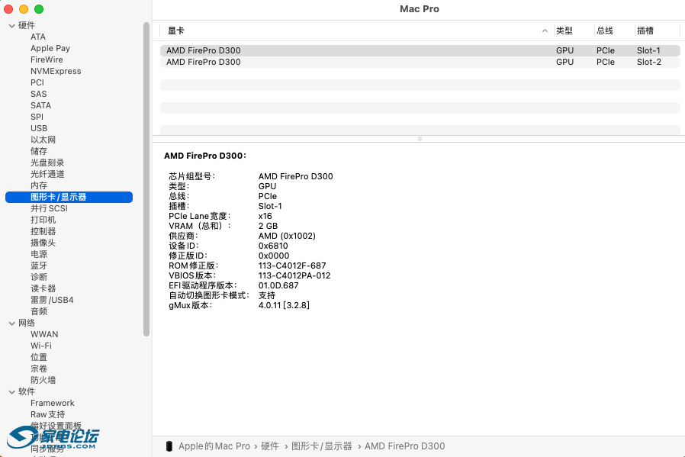685x457 pixels.
Task: Open the PCI hardware item
Action: (x=37, y=82)
